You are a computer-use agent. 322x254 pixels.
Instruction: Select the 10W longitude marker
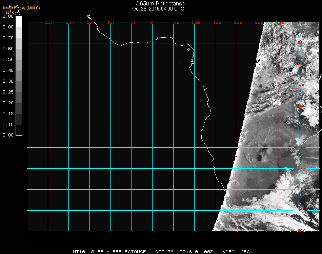pos(112,23)
